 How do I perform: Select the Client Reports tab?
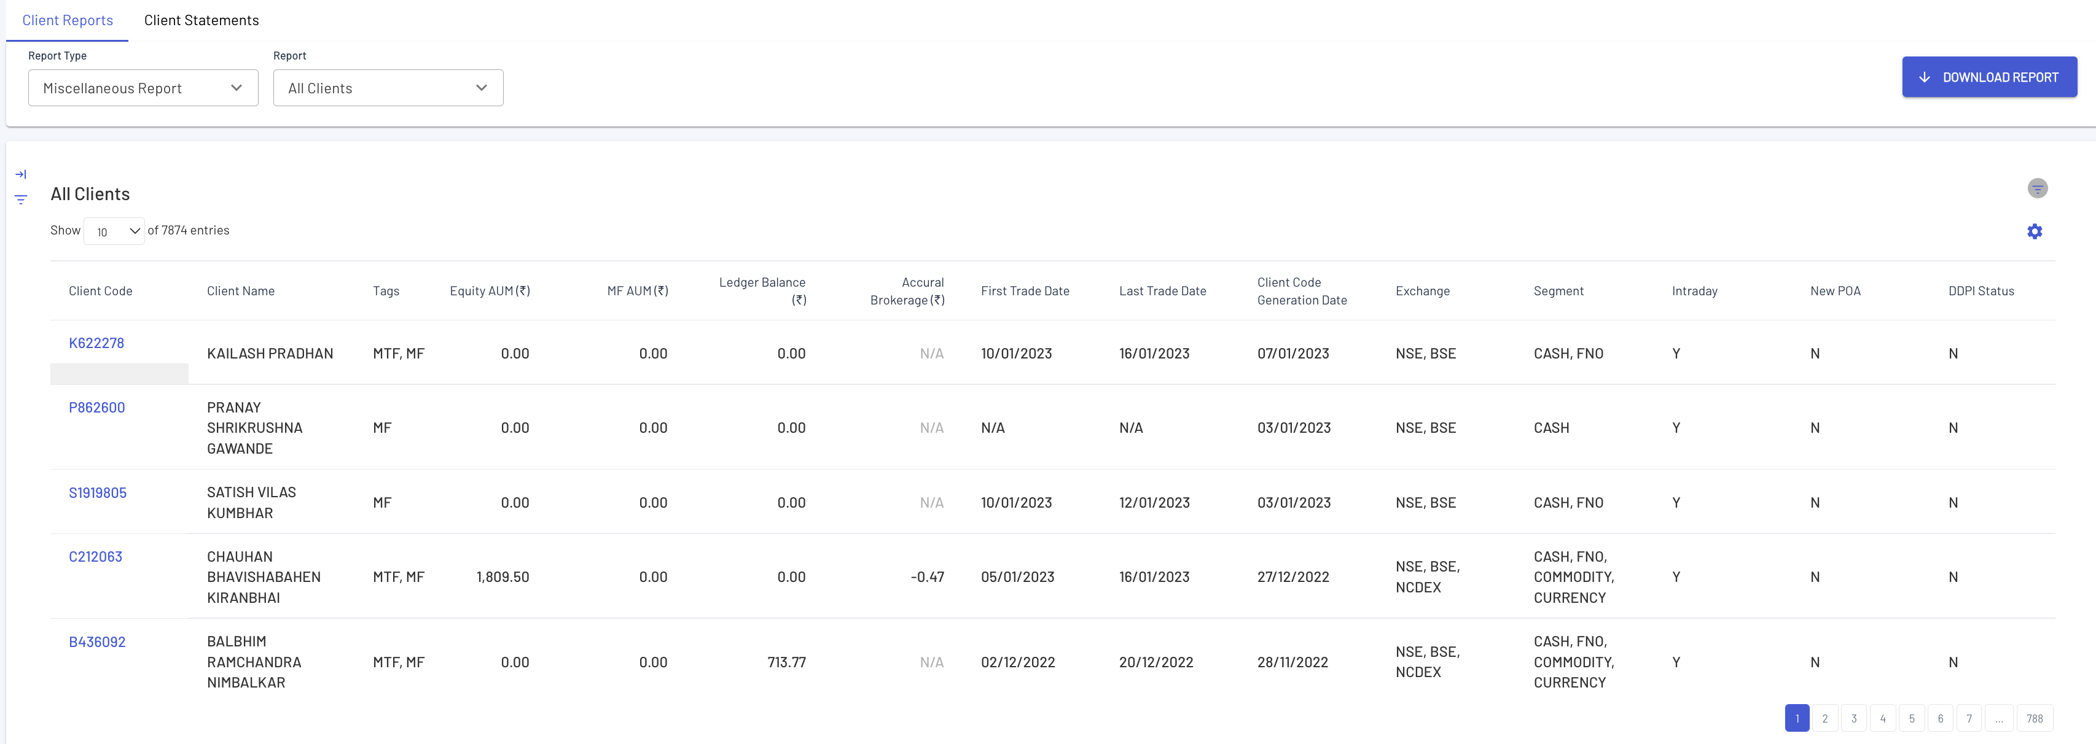(68, 20)
